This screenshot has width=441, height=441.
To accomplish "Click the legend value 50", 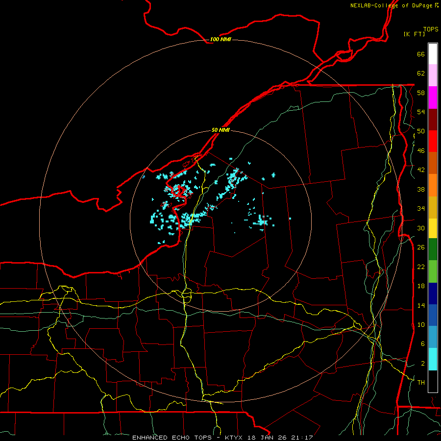I will pos(421,131).
